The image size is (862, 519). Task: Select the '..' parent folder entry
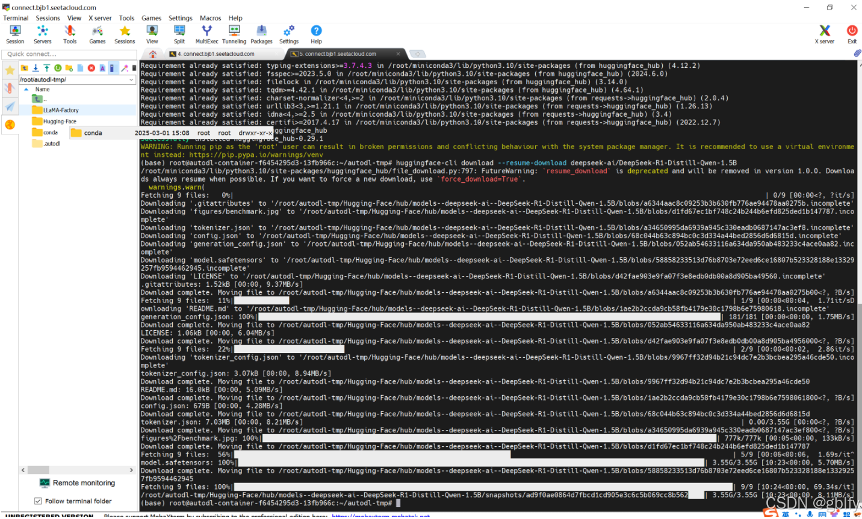coord(40,99)
